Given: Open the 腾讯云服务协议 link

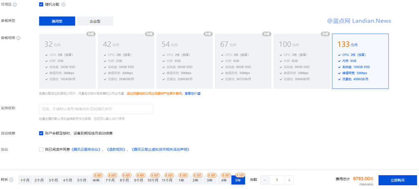Looking at the screenshot, I should tap(86, 149).
